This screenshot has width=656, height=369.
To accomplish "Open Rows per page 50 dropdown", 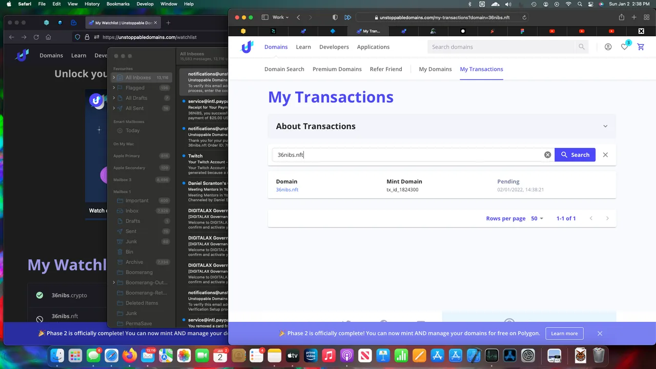I will (537, 218).
